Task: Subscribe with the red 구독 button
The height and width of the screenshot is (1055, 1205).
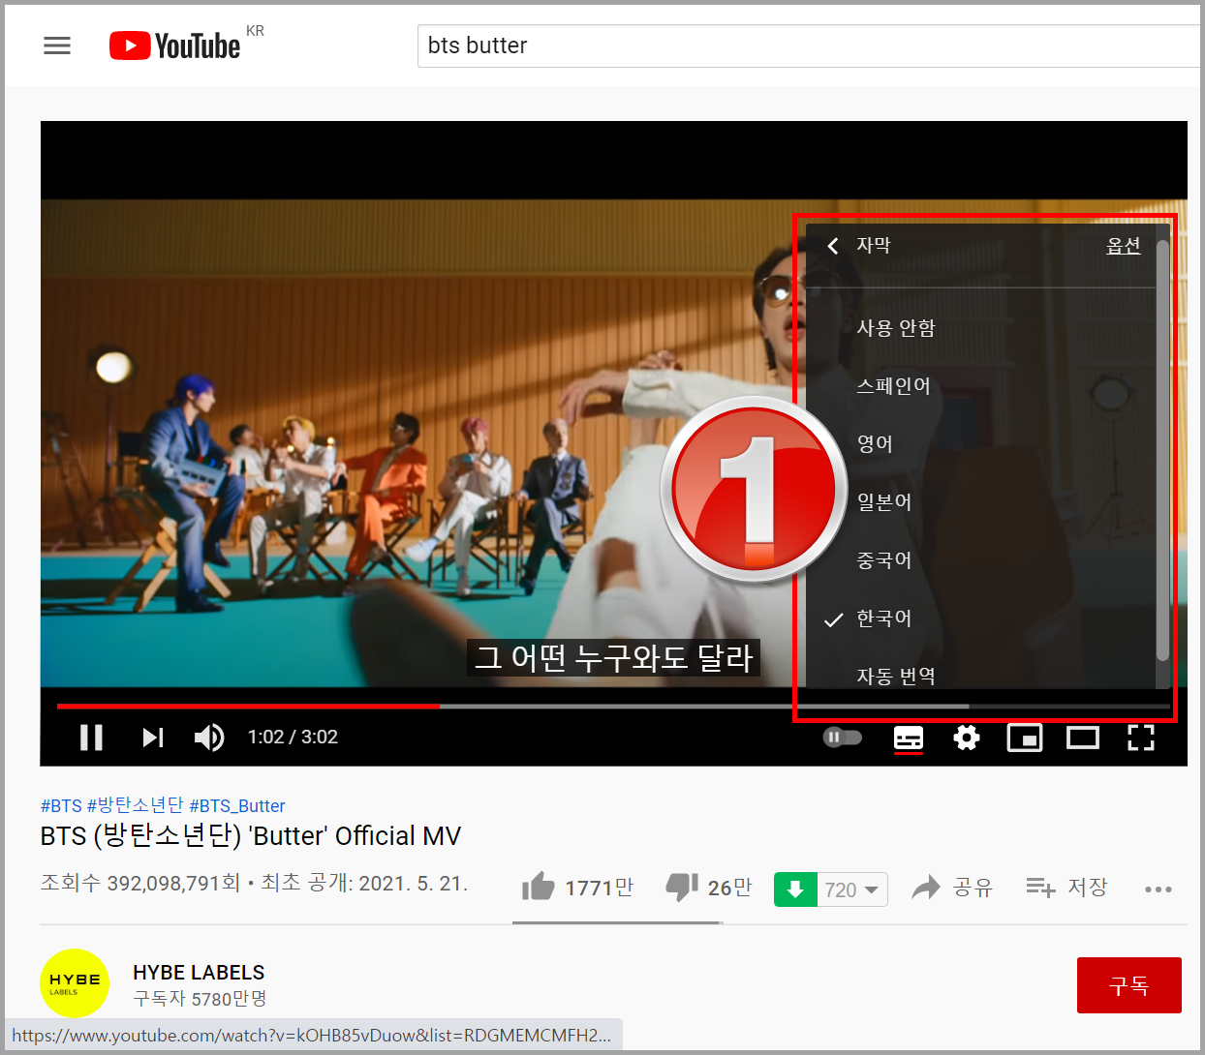Action: tap(1129, 985)
